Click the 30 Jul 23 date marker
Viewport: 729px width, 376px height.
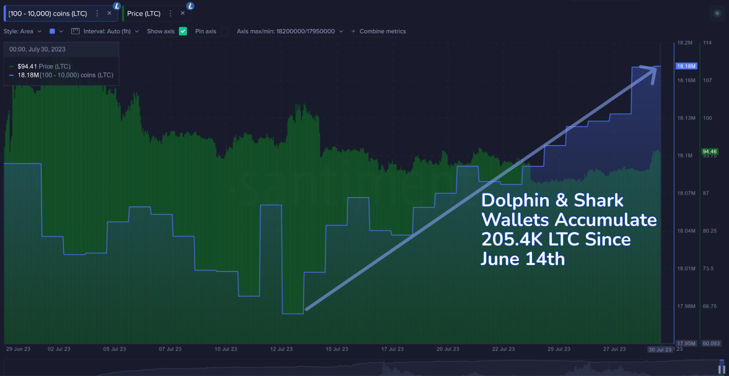coord(660,350)
